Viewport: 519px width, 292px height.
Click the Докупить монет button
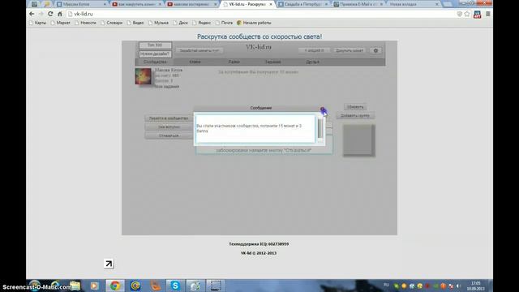point(350,50)
